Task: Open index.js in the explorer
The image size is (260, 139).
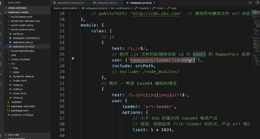Action: pos(18,85)
